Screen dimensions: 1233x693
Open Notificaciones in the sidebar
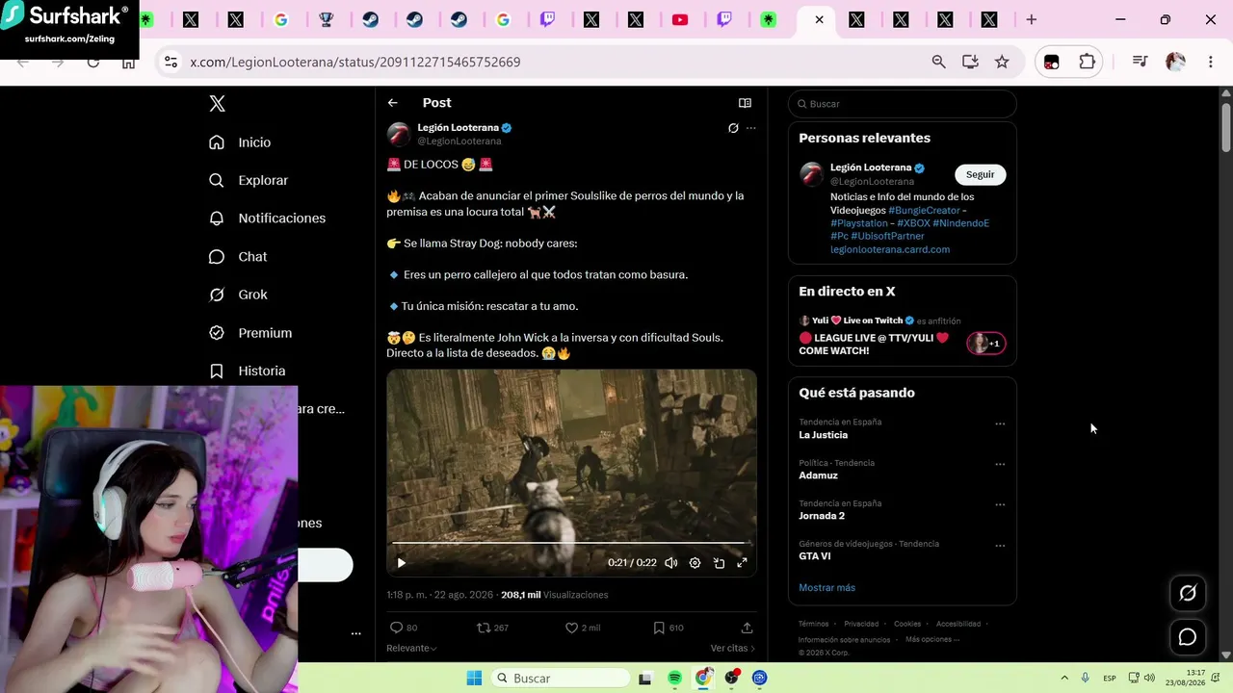click(x=267, y=218)
